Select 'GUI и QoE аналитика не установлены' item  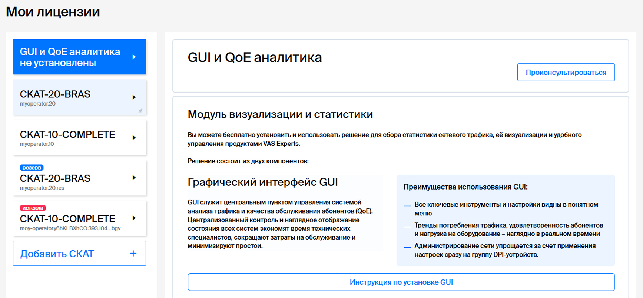(79, 57)
